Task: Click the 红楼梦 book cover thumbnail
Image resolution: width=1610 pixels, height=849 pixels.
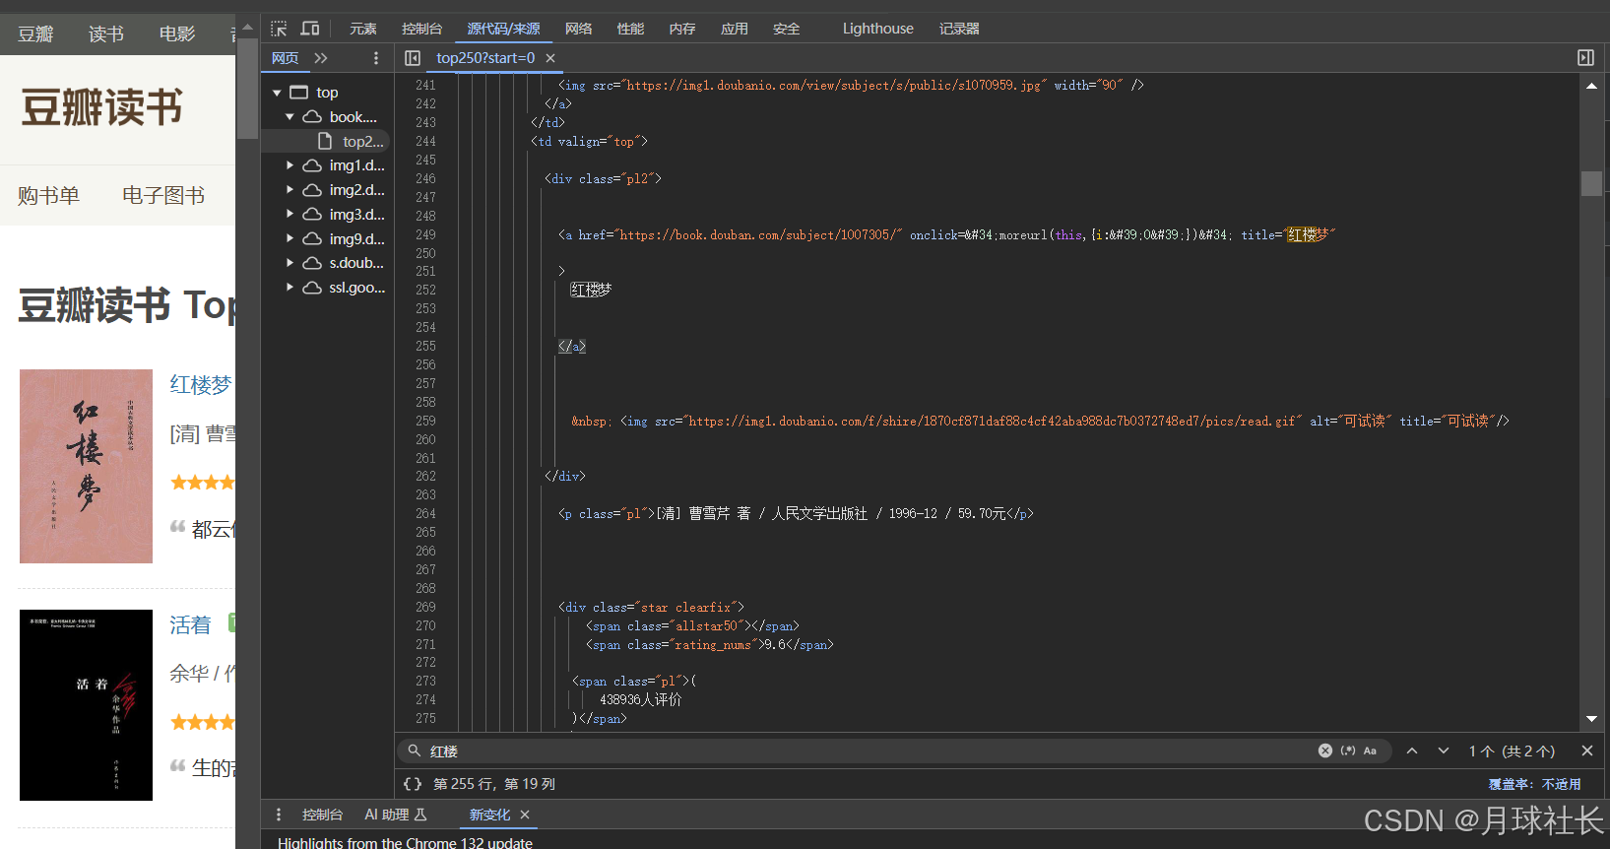Action: click(x=86, y=466)
